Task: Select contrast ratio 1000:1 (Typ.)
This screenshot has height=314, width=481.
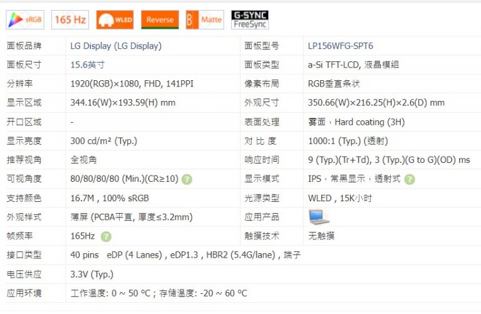Action: [348, 141]
